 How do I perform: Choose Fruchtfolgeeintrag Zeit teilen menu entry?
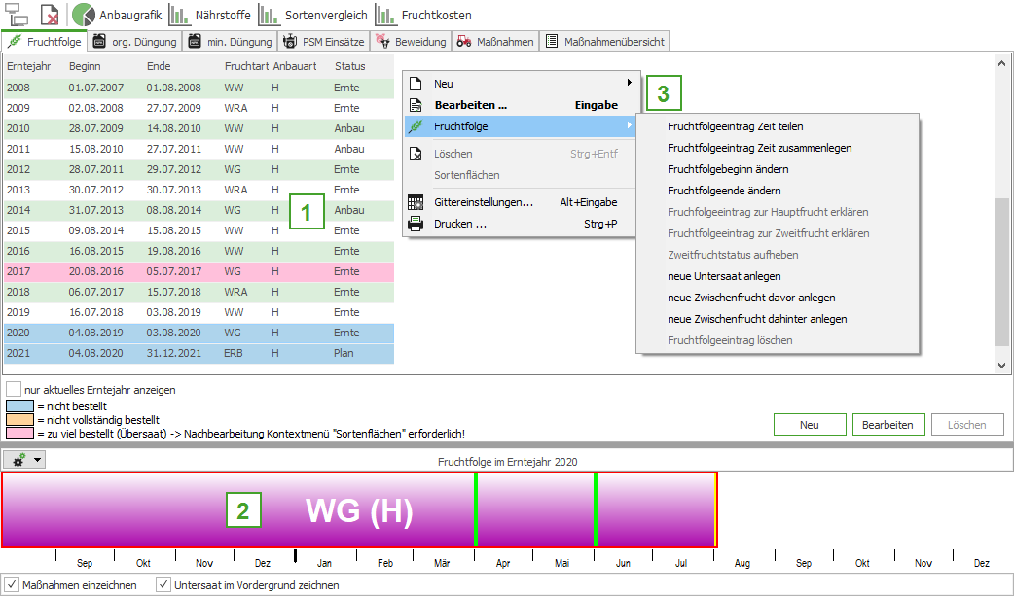735,126
